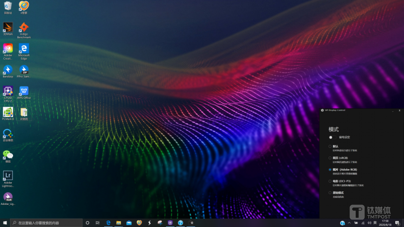404x227 pixels.
Task: Select the Adobe_Lig RAR archive icon
Action: click(x=8, y=199)
